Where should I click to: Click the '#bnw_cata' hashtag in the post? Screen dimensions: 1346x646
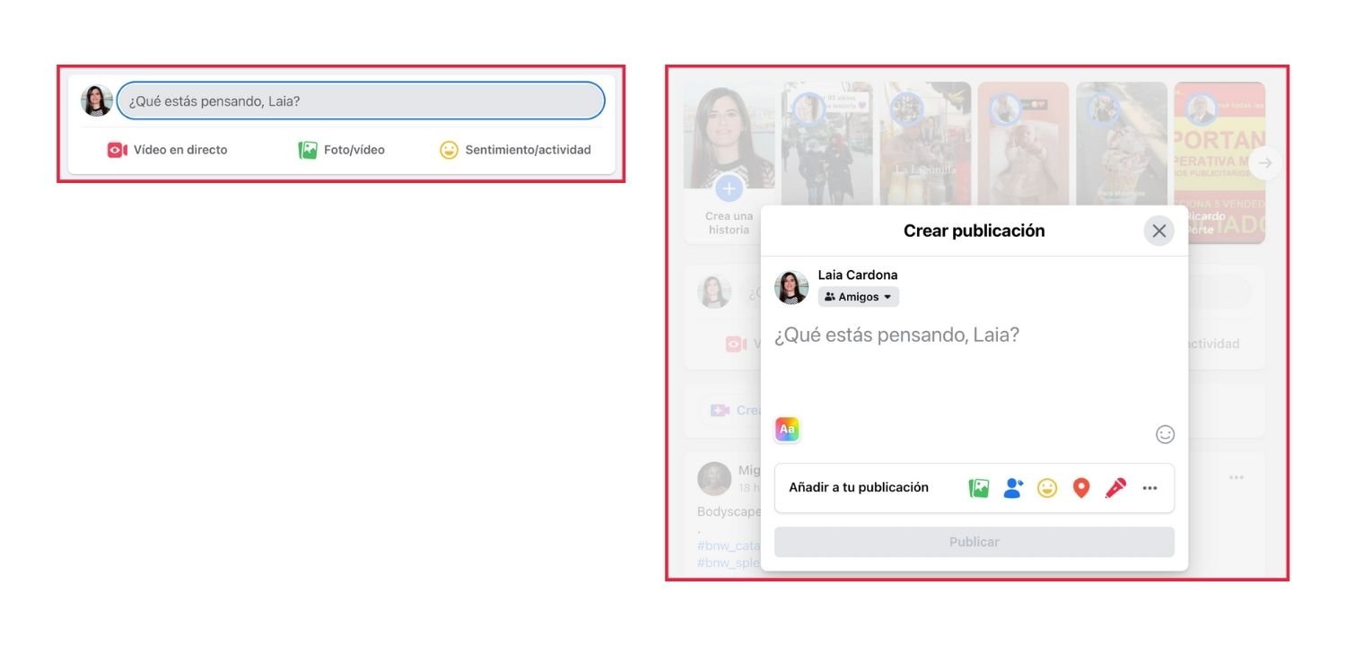point(728,546)
